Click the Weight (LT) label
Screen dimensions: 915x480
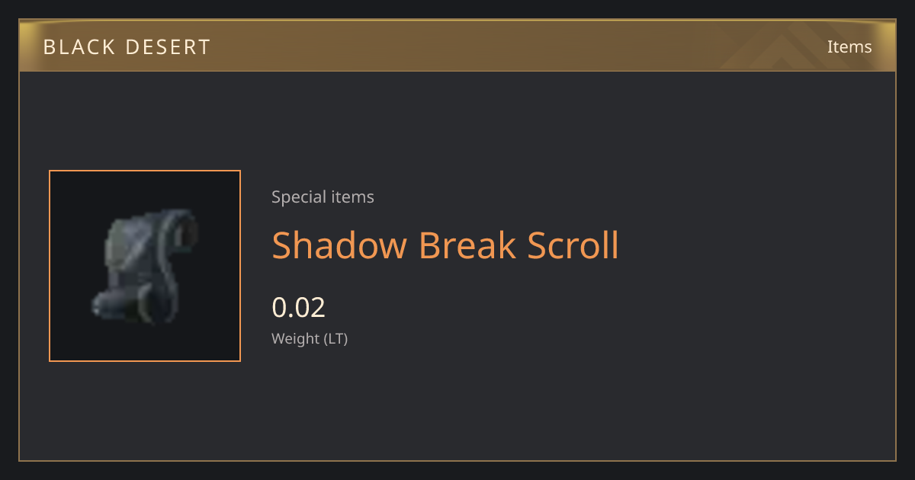310,338
